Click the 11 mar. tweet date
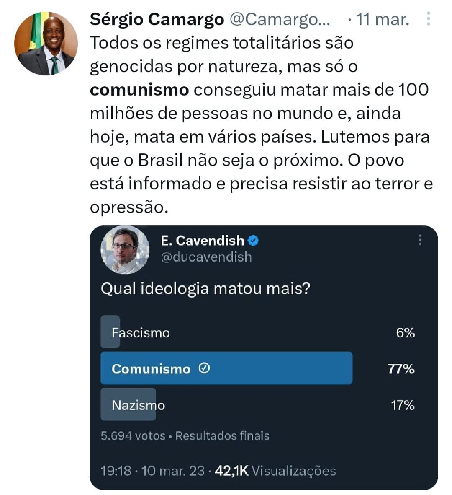452x495 pixels. tap(383, 20)
